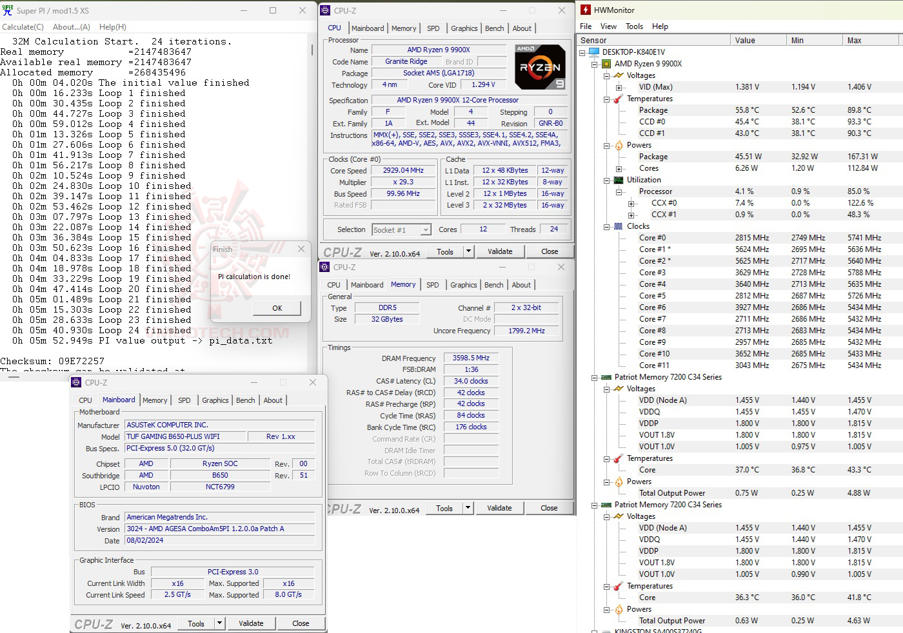This screenshot has width=903, height=633.
Task: Expand the CCX #0 node under Processor
Action: pos(631,203)
